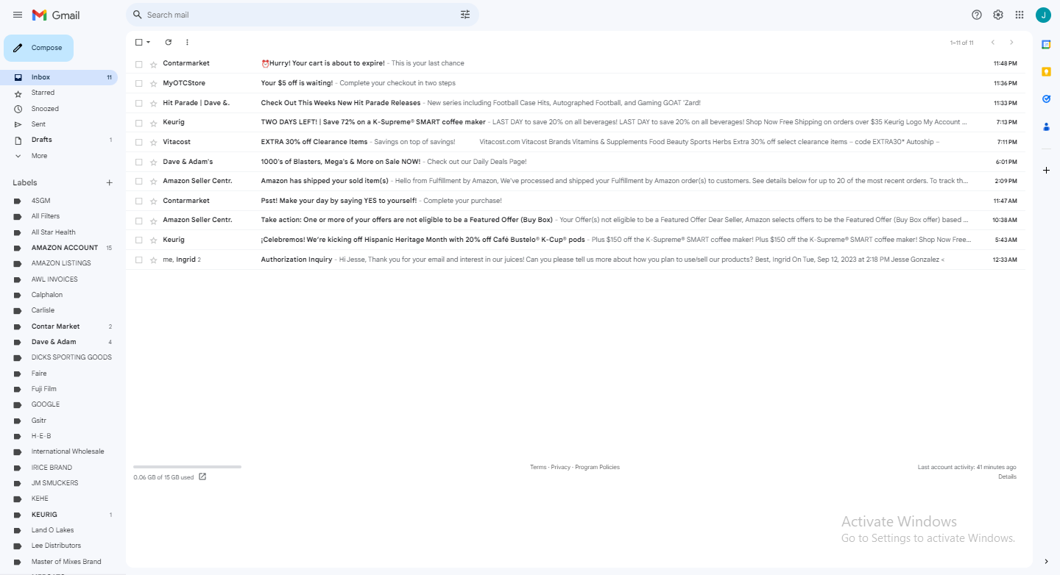Open the select dropdown arrow
This screenshot has width=1060, height=575.
[x=148, y=43]
